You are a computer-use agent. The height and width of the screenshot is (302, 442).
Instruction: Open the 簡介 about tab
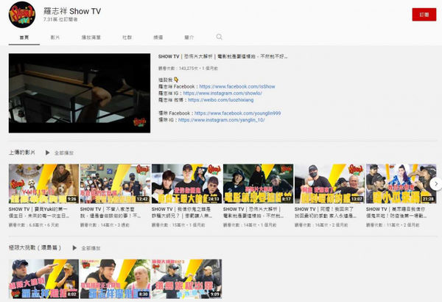189,36
